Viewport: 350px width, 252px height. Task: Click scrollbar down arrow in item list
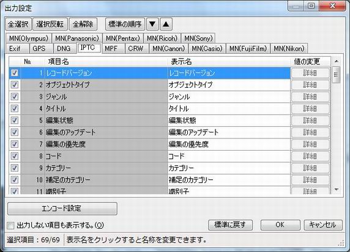pos(336,190)
